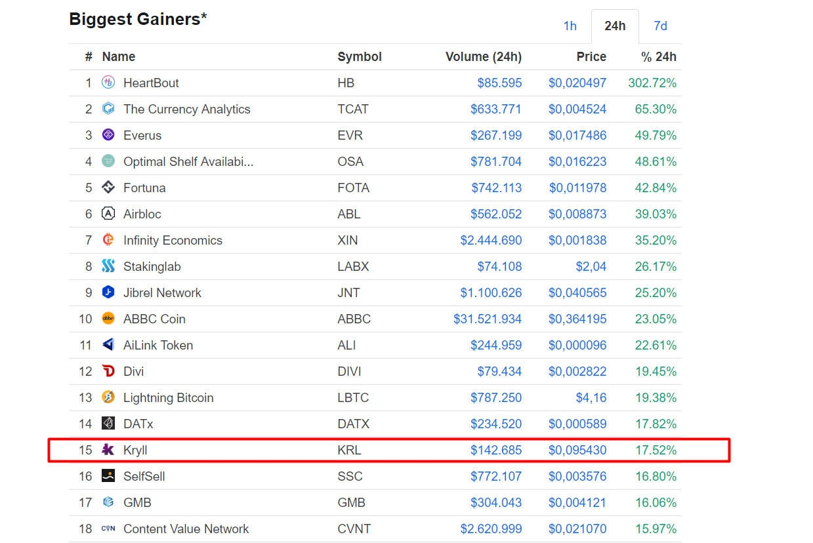
Task: Click Infinity Economics volume $2.444.690
Action: point(491,241)
